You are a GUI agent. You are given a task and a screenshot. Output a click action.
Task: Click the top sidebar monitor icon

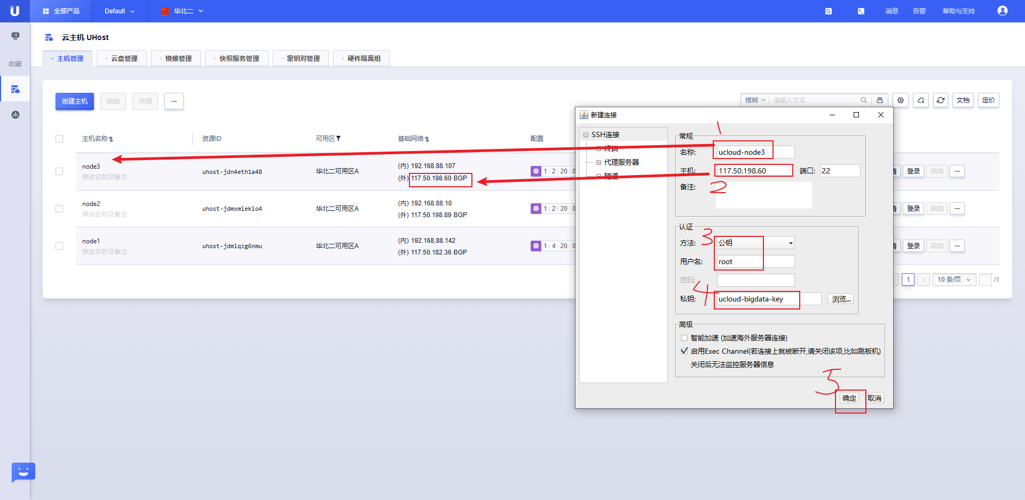coord(15,36)
